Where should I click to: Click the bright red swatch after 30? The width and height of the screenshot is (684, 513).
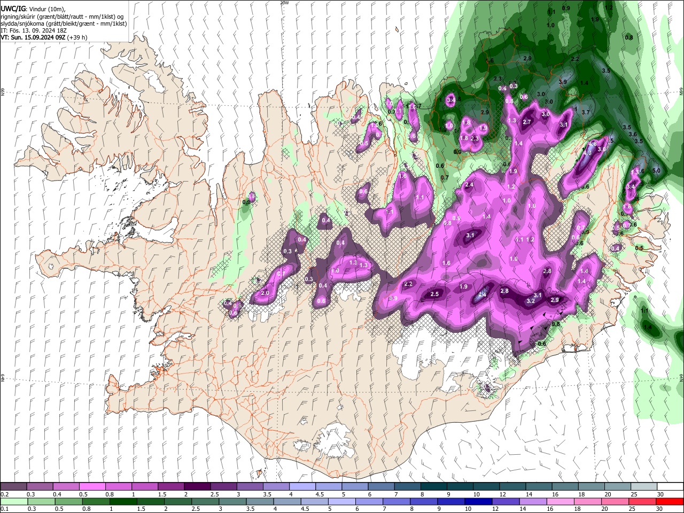(x=669, y=502)
